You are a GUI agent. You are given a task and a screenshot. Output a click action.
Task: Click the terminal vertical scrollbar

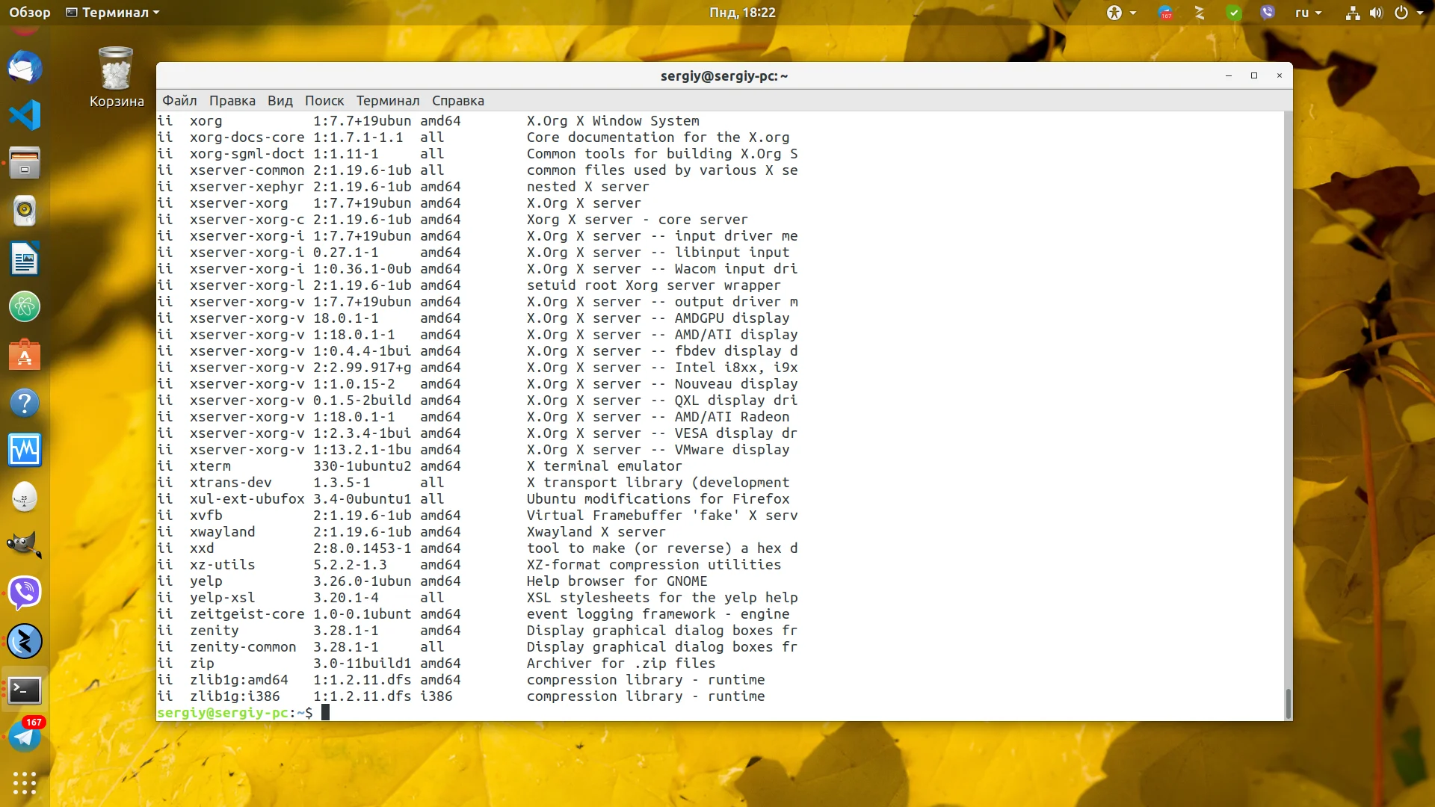1288,703
